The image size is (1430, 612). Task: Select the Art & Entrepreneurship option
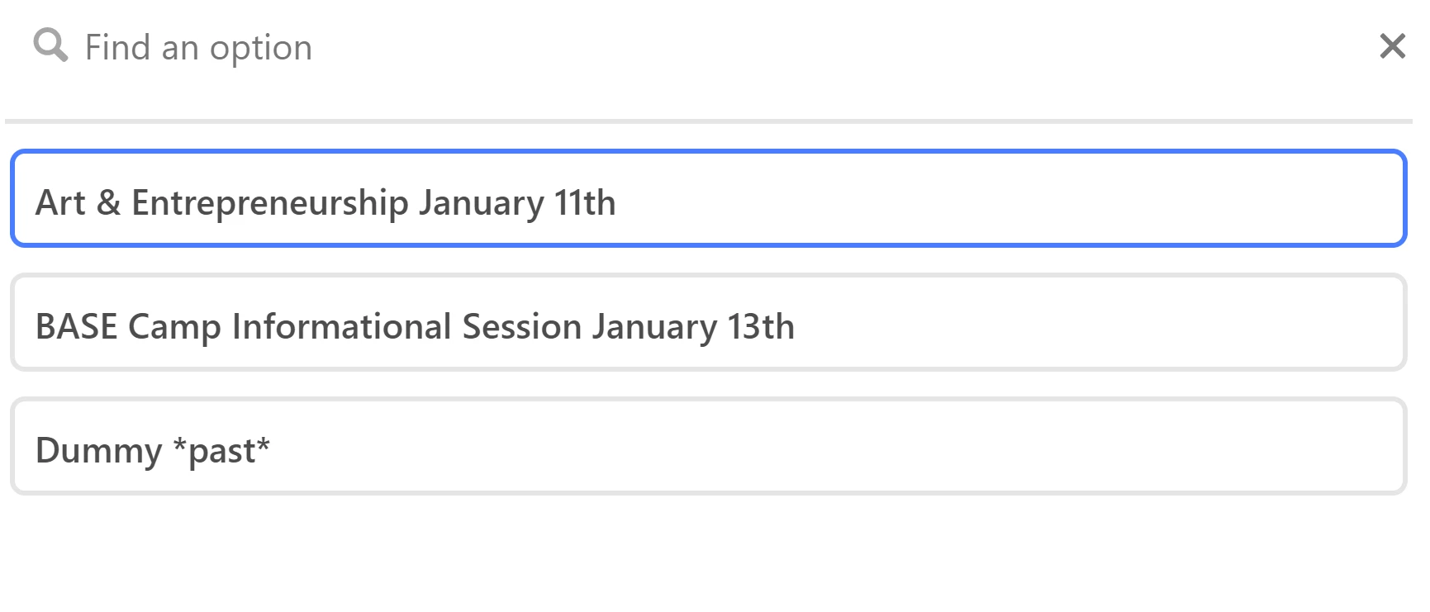pos(708,198)
